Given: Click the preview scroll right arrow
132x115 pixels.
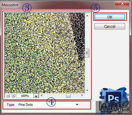Looking at the screenshot, I should coord(82,95).
